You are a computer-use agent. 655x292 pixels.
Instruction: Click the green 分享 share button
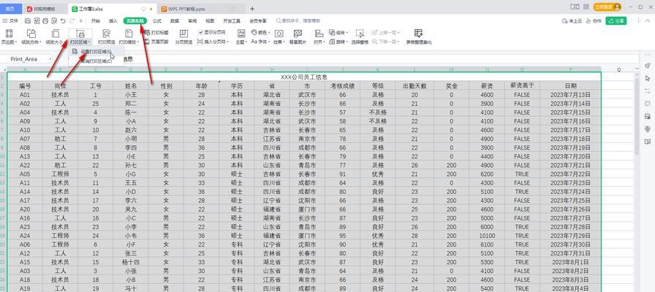pos(616,21)
